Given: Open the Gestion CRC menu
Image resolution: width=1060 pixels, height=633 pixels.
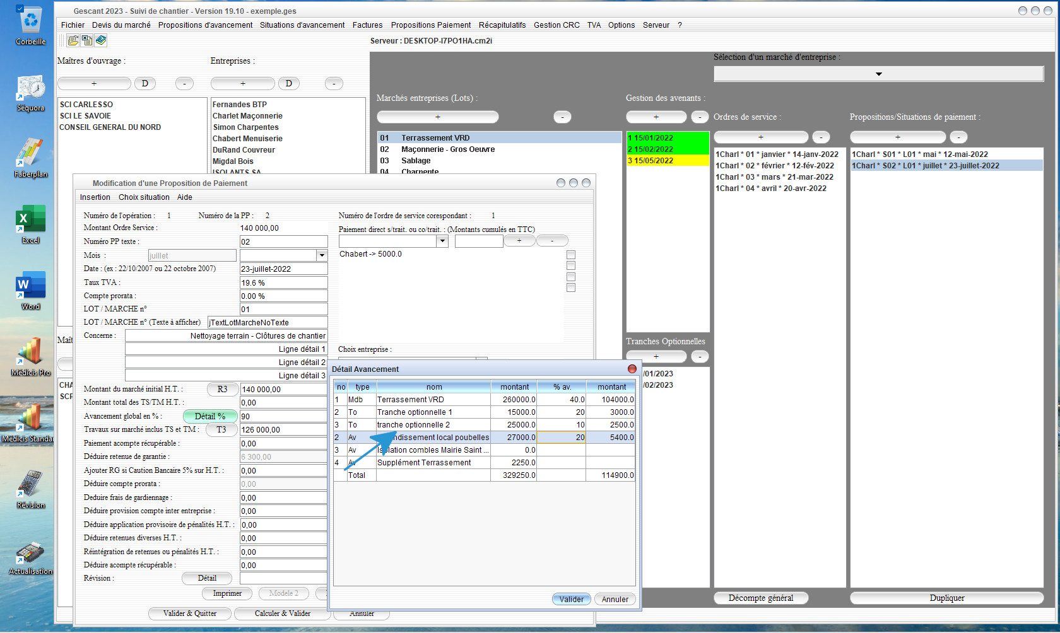Looking at the screenshot, I should pos(556,25).
